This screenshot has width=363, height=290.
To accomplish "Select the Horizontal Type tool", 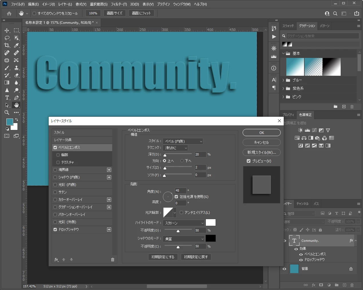I will 7,98.
